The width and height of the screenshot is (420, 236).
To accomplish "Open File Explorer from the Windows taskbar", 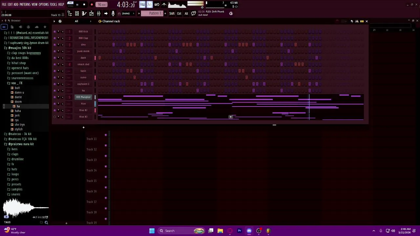I will point(220,231).
